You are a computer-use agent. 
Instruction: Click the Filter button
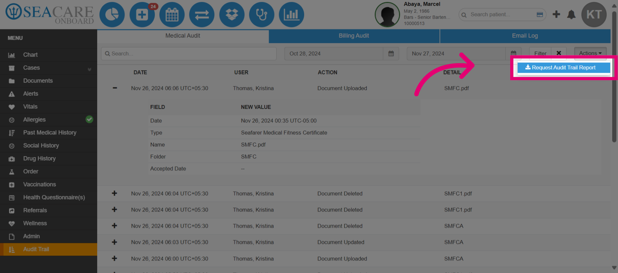(x=540, y=53)
